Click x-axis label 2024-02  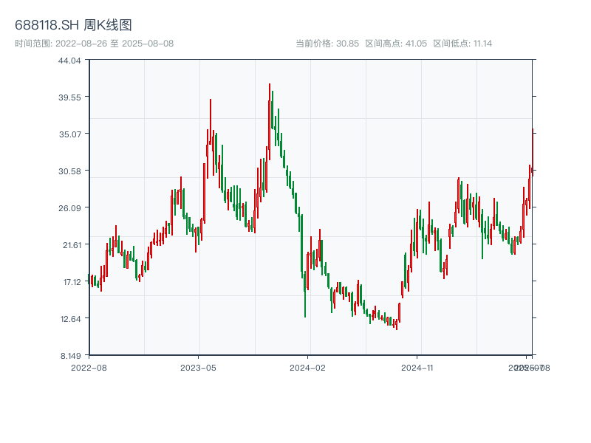tap(307, 368)
